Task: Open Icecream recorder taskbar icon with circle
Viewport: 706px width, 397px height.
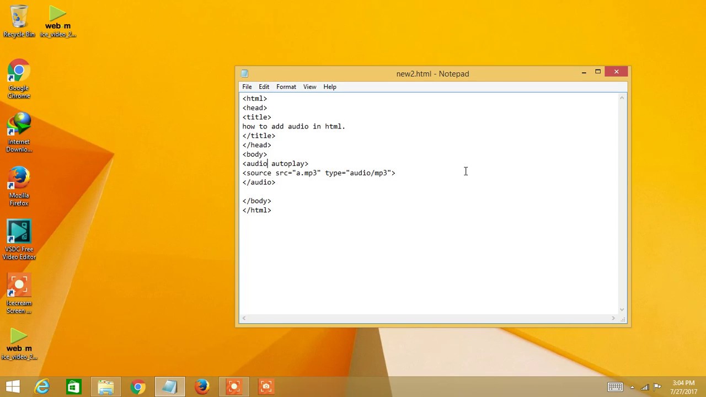Action: (x=234, y=387)
